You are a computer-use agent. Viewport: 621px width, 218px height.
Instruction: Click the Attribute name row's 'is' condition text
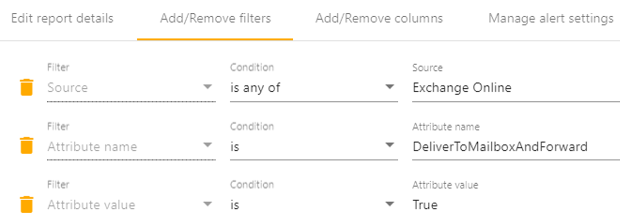click(235, 147)
